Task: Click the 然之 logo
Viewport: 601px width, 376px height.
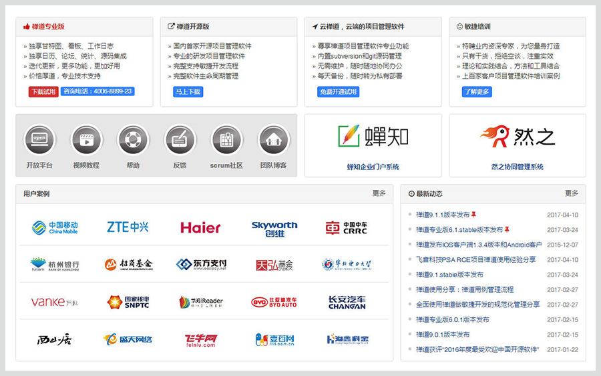Action: pos(517,136)
